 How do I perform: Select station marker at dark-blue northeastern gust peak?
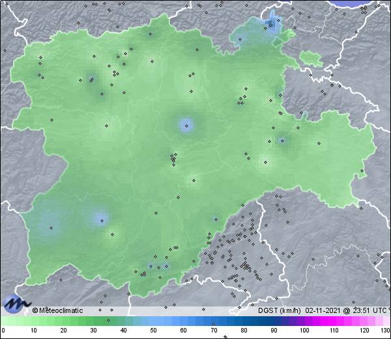click(270, 25)
